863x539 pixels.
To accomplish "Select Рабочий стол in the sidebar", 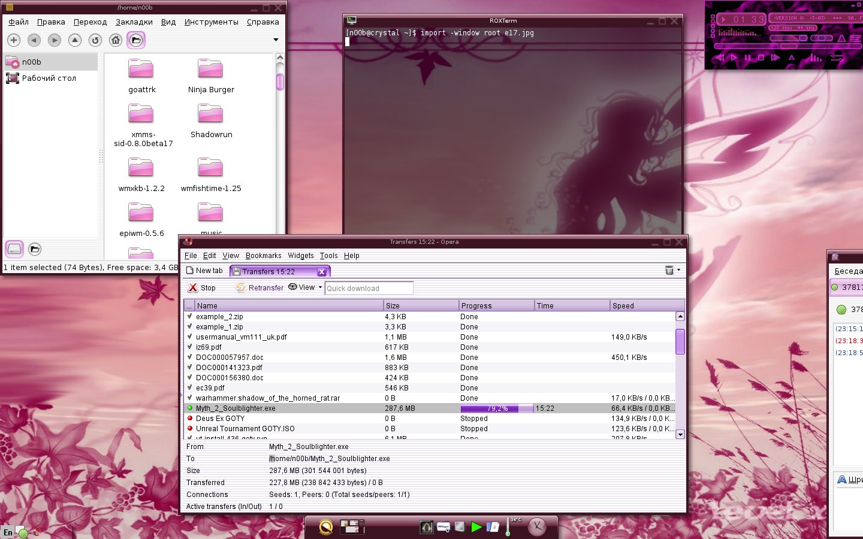I will coord(50,78).
